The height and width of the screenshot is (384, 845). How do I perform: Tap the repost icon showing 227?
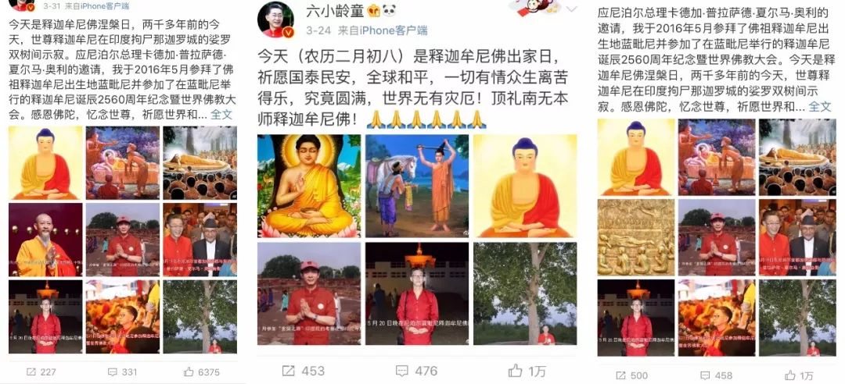[x=31, y=372]
